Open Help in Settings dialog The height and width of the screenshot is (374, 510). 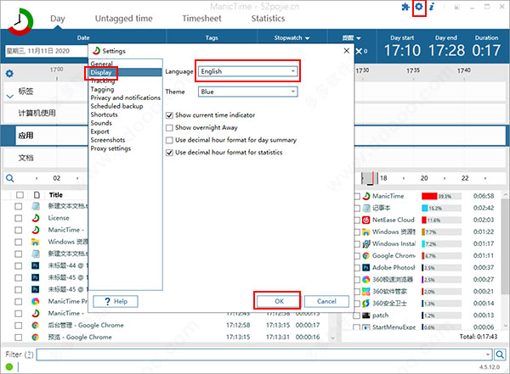coord(116,301)
